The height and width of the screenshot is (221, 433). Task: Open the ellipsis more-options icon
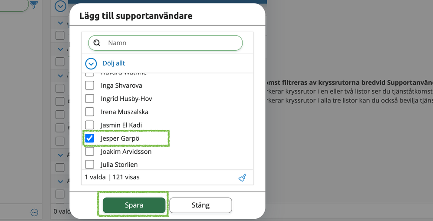(x=34, y=212)
